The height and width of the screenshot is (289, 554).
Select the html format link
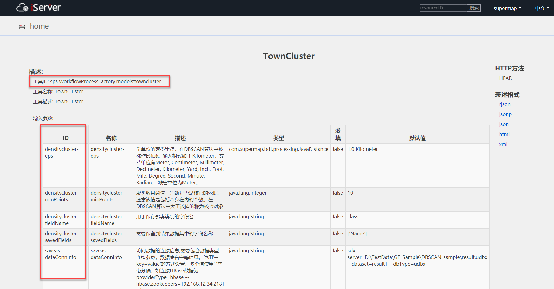coord(504,134)
